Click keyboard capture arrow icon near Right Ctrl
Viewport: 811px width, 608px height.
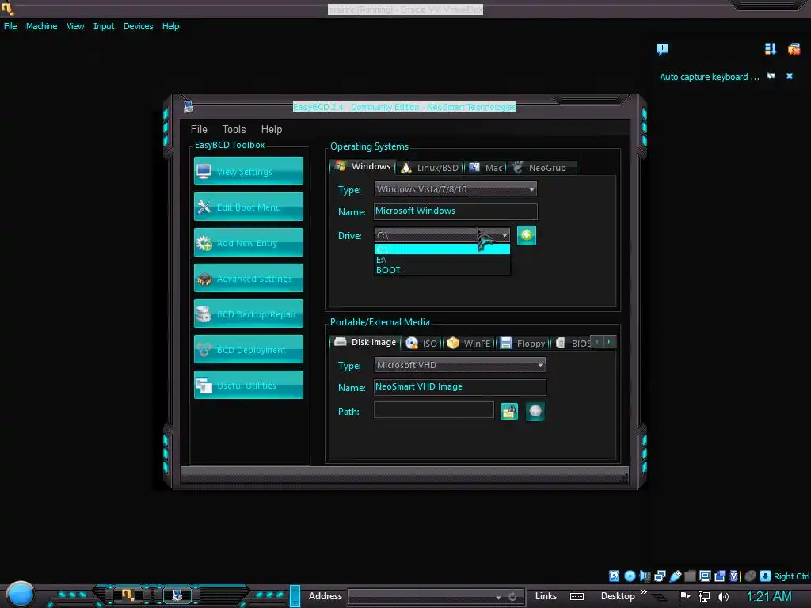[x=766, y=576]
